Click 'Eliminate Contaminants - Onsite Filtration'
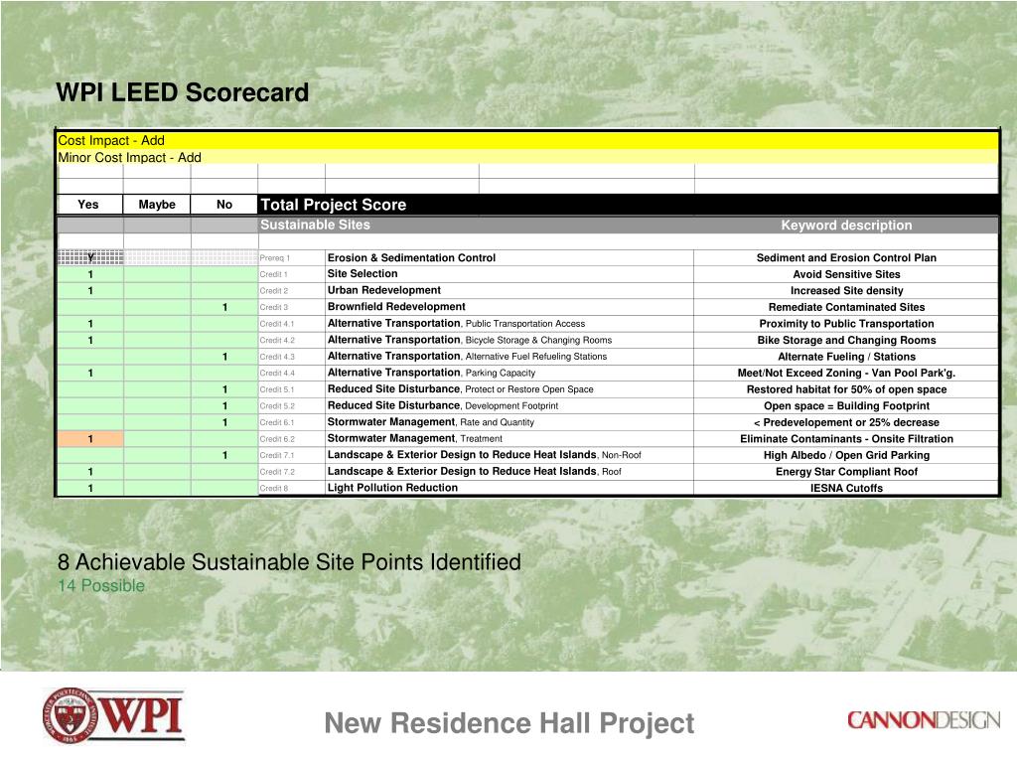 click(846, 438)
